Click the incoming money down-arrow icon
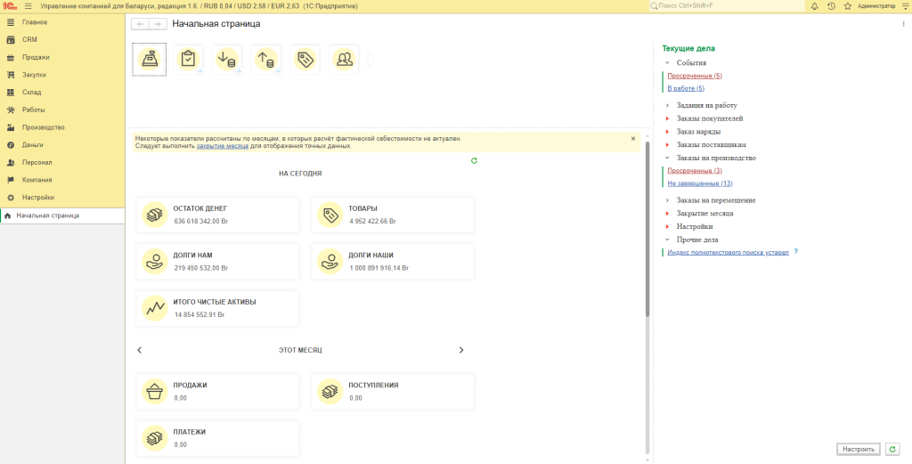The height and width of the screenshot is (464, 912). point(227,59)
